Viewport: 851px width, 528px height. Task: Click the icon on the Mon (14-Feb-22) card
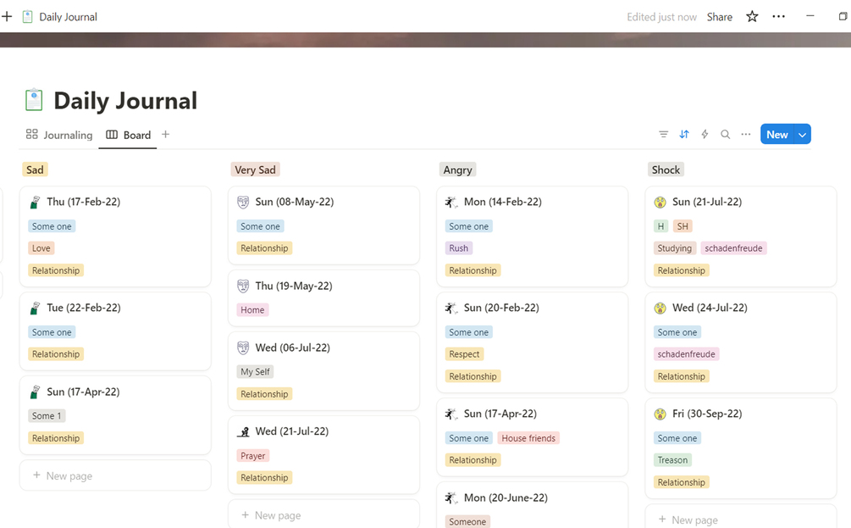(x=451, y=202)
